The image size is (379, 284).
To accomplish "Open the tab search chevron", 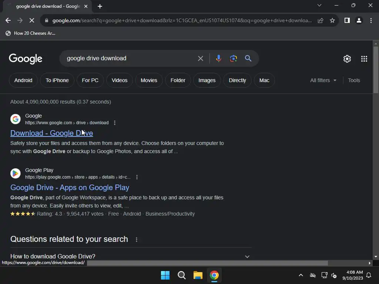I will pyautogui.click(x=319, y=5).
